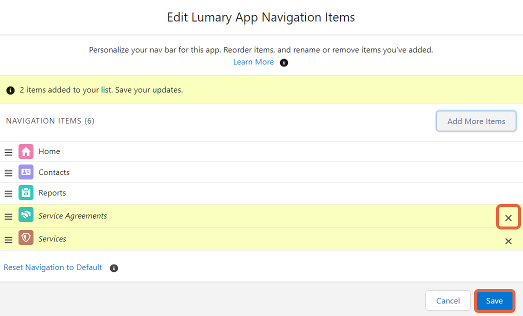Image resolution: width=523 pixels, height=316 pixels.
Task: Click the Add More Items button
Action: [x=476, y=121]
